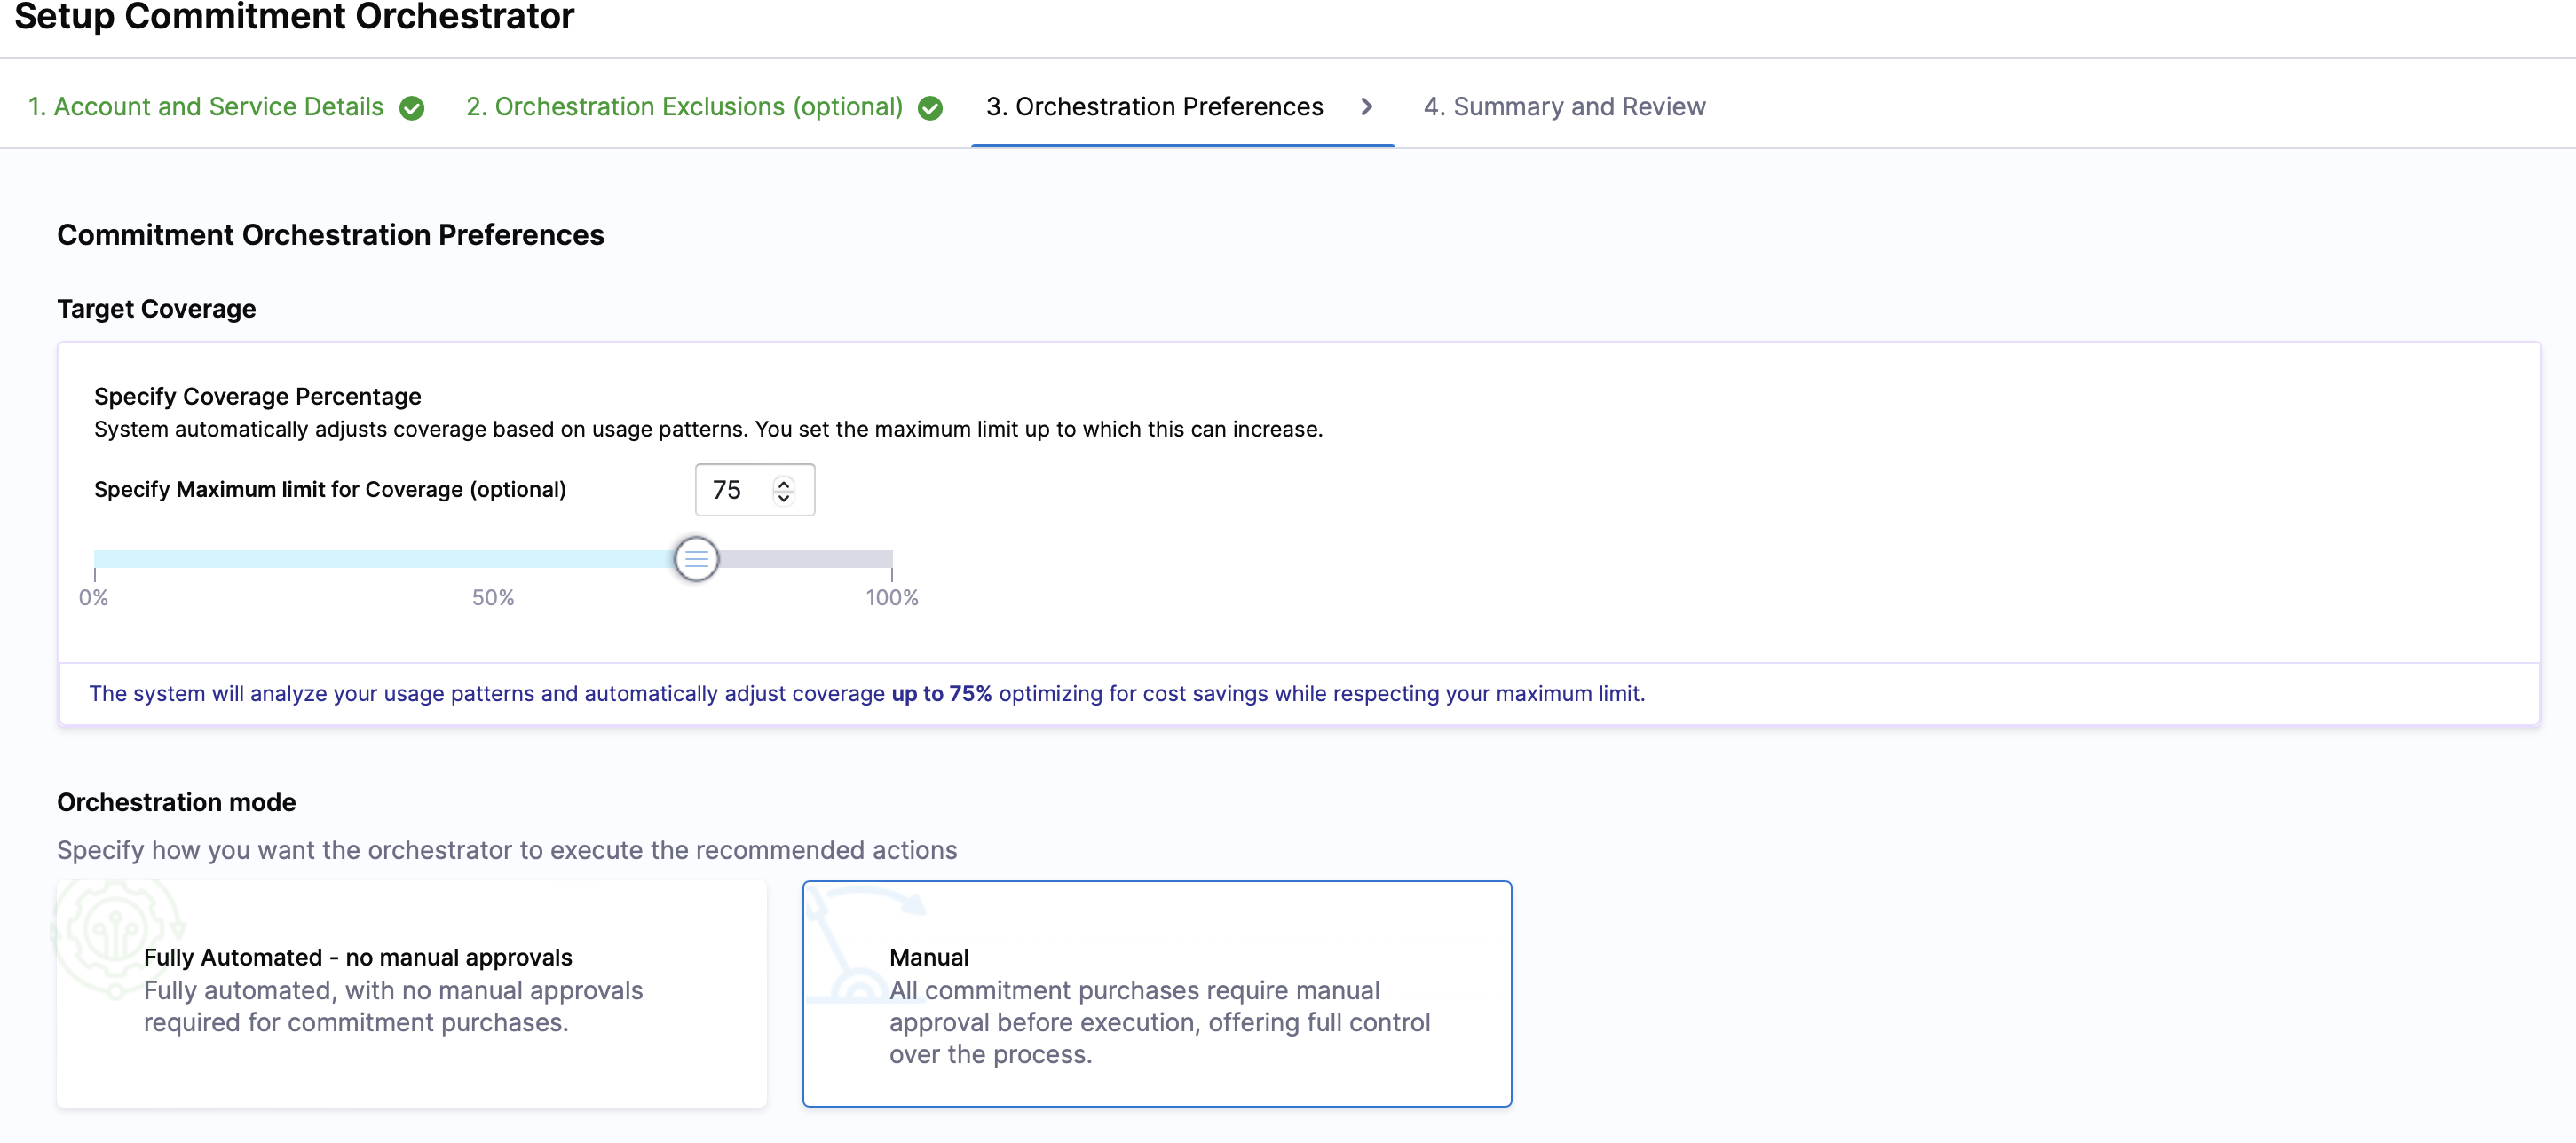Click Specify Maximum limit for Coverage label

click(x=329, y=490)
